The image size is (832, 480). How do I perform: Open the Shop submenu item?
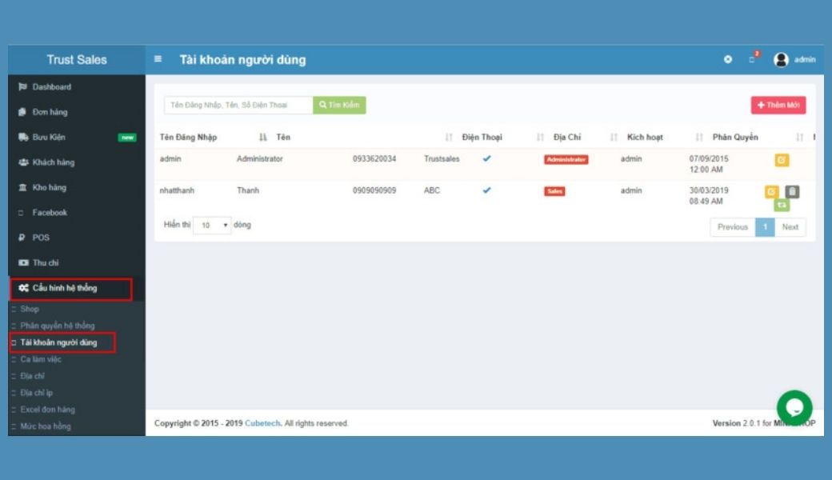(x=30, y=310)
